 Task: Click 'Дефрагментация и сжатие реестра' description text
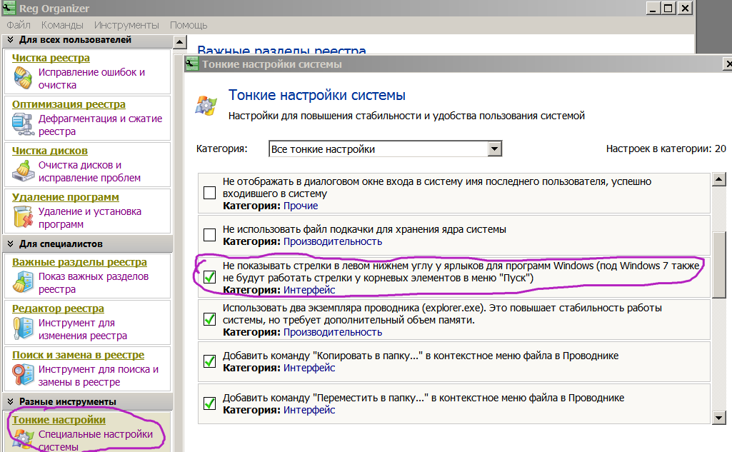pos(101,125)
